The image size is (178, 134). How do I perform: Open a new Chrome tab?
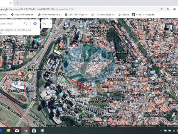[x=17, y=3]
